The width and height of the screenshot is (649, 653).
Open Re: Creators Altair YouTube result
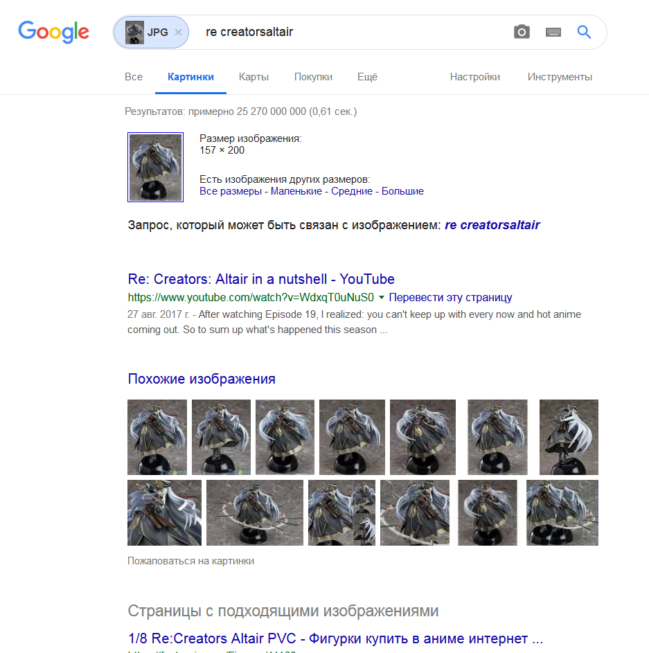[x=261, y=279]
